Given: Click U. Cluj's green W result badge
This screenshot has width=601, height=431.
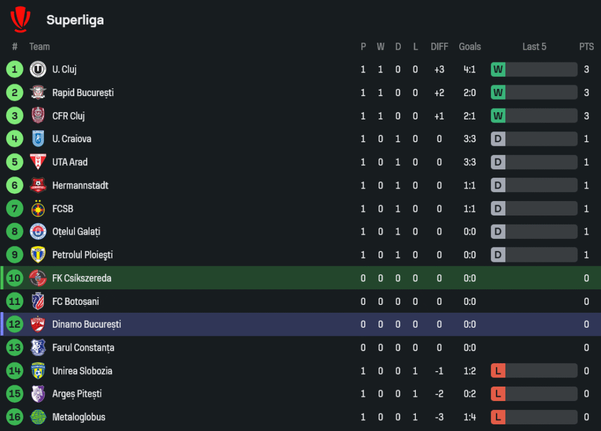Looking at the screenshot, I should [x=498, y=70].
